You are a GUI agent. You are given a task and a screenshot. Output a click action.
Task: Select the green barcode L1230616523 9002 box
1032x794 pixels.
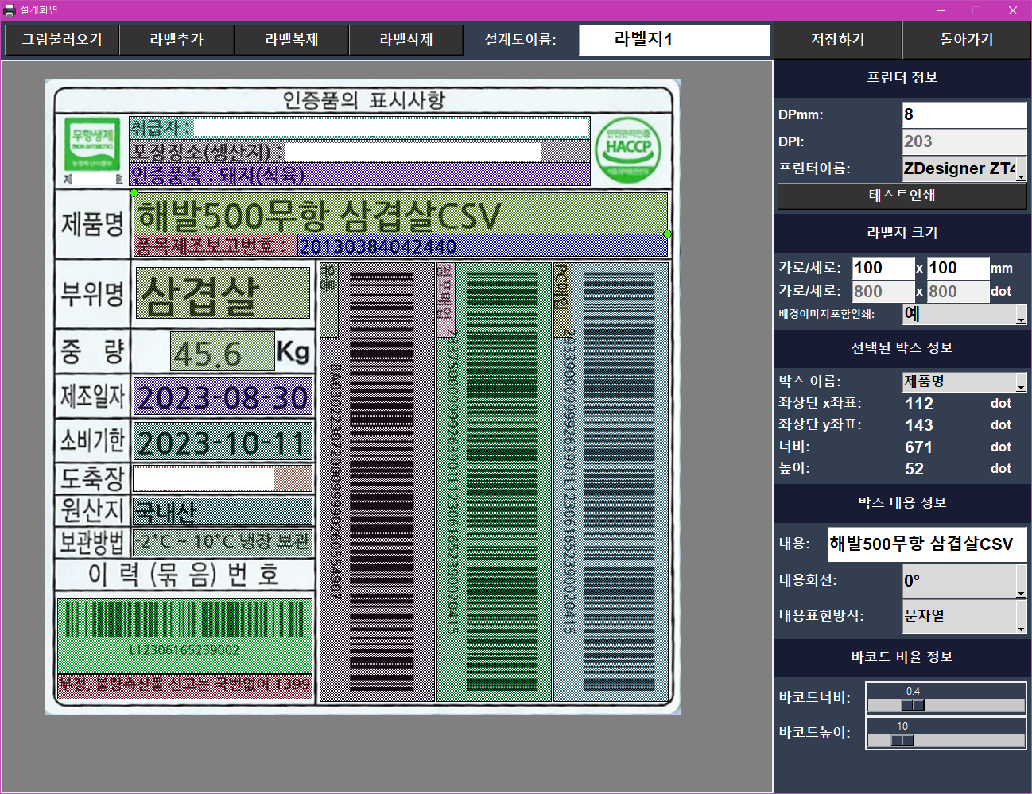tap(184, 636)
